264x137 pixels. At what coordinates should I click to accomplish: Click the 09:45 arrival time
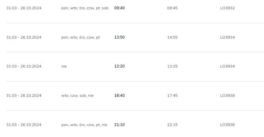pyautogui.click(x=172, y=8)
